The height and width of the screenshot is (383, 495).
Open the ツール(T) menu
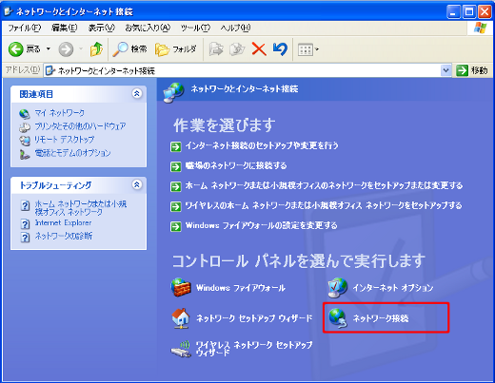(x=195, y=28)
